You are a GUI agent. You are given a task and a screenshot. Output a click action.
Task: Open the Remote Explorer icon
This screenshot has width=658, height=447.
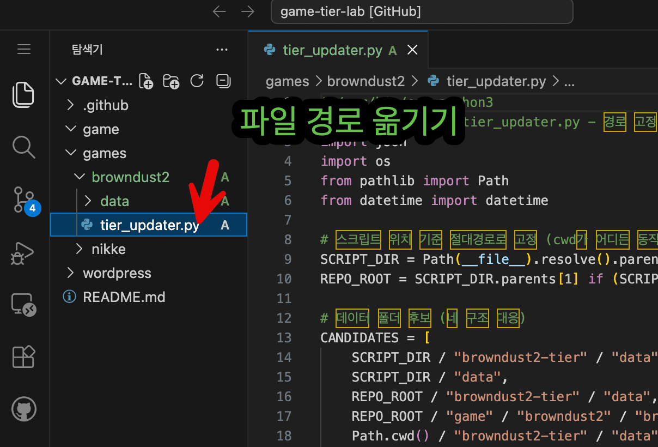24,305
